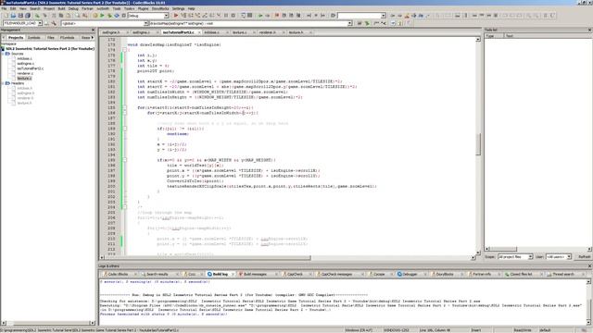The image size is (593, 333).
Task: Click the Abort build toolbar icon
Action: tap(123, 16)
